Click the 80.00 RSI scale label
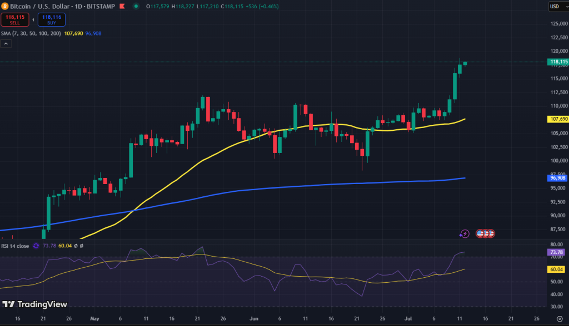 coord(557,244)
